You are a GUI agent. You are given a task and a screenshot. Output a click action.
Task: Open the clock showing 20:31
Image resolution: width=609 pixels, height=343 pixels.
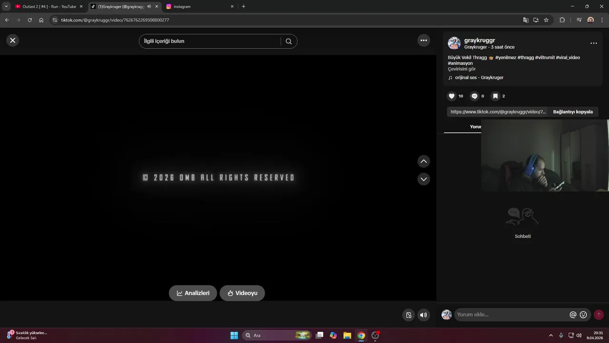(596, 335)
